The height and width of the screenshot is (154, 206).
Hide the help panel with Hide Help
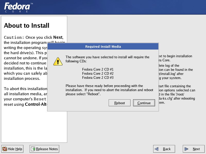click(x=12, y=149)
